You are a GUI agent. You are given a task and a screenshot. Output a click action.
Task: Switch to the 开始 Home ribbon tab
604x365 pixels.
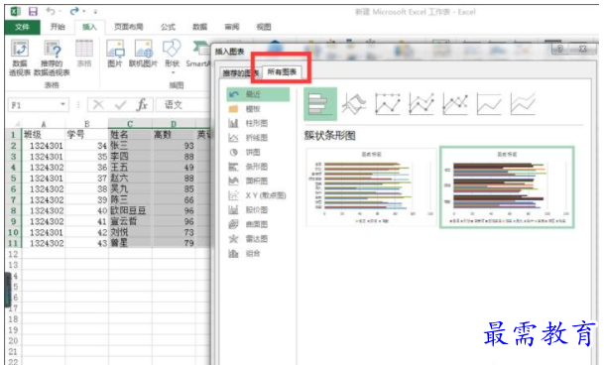coord(58,27)
